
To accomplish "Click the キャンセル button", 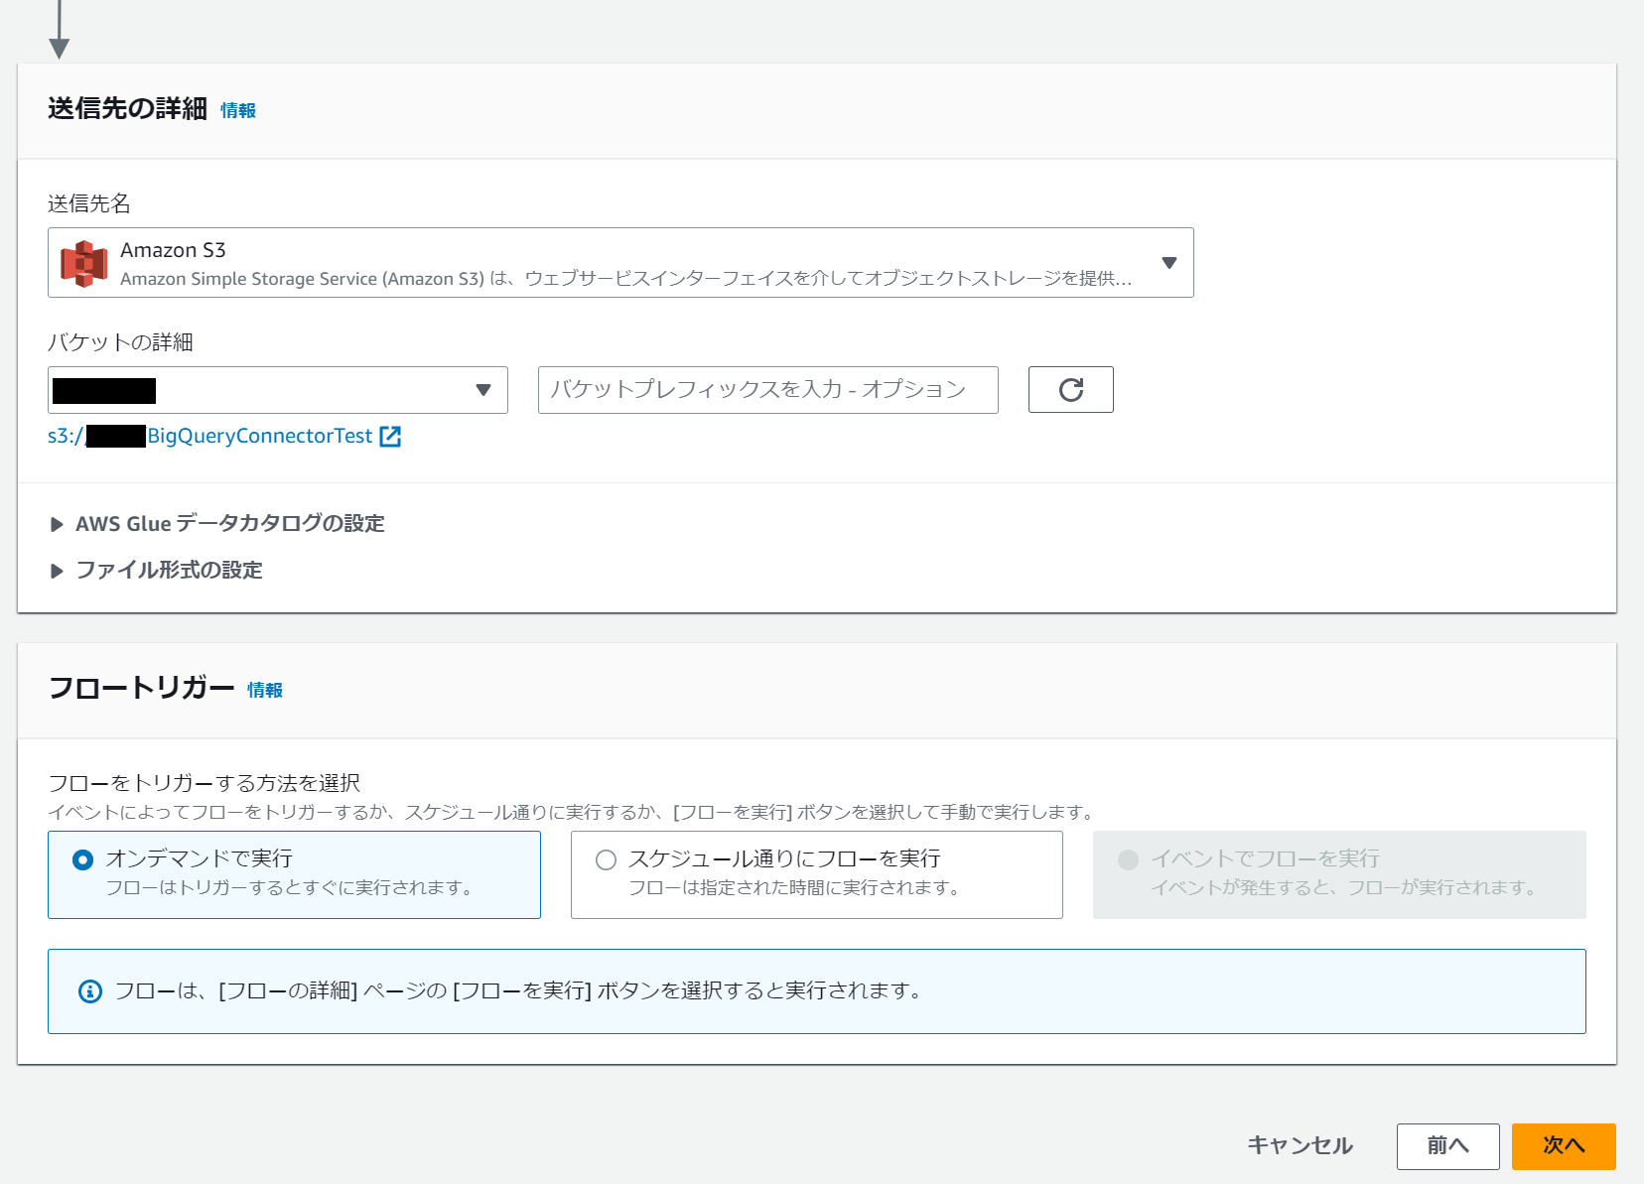I will click(1300, 1146).
